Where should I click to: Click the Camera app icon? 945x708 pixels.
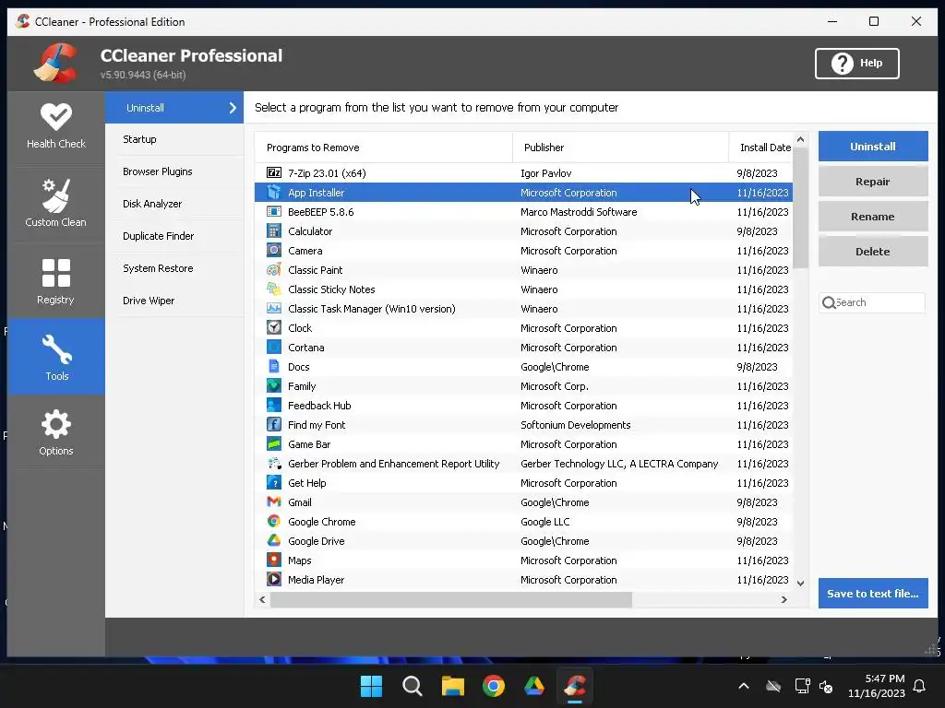pyautogui.click(x=273, y=251)
